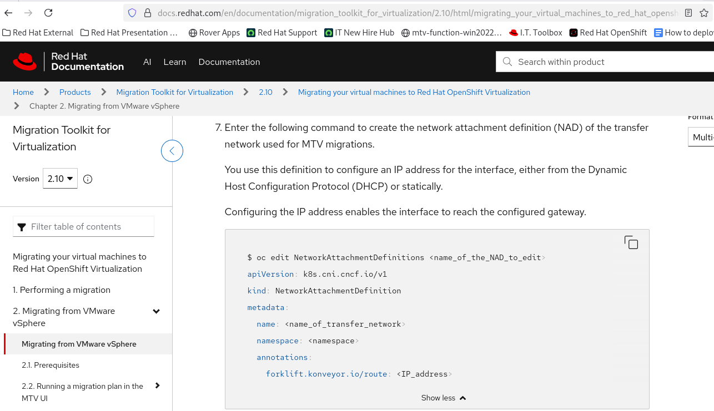Open the 2.1. Prerequisites section
Viewport: 714px width, 411px height.
[x=51, y=365]
